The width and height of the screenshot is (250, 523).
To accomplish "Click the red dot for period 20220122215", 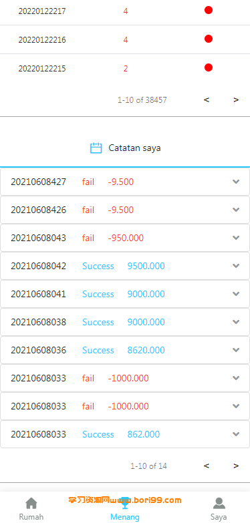I will pos(209,67).
